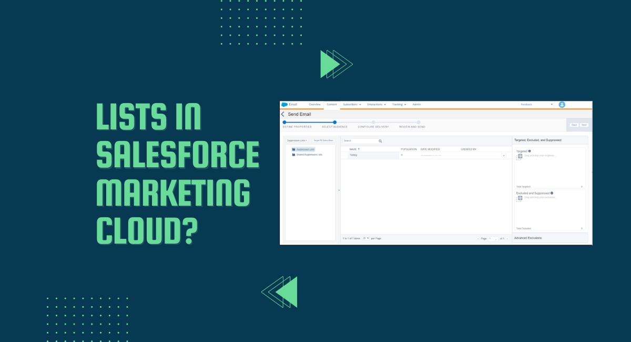Click into the Search input field
The image size is (631, 342).
[x=360, y=141]
